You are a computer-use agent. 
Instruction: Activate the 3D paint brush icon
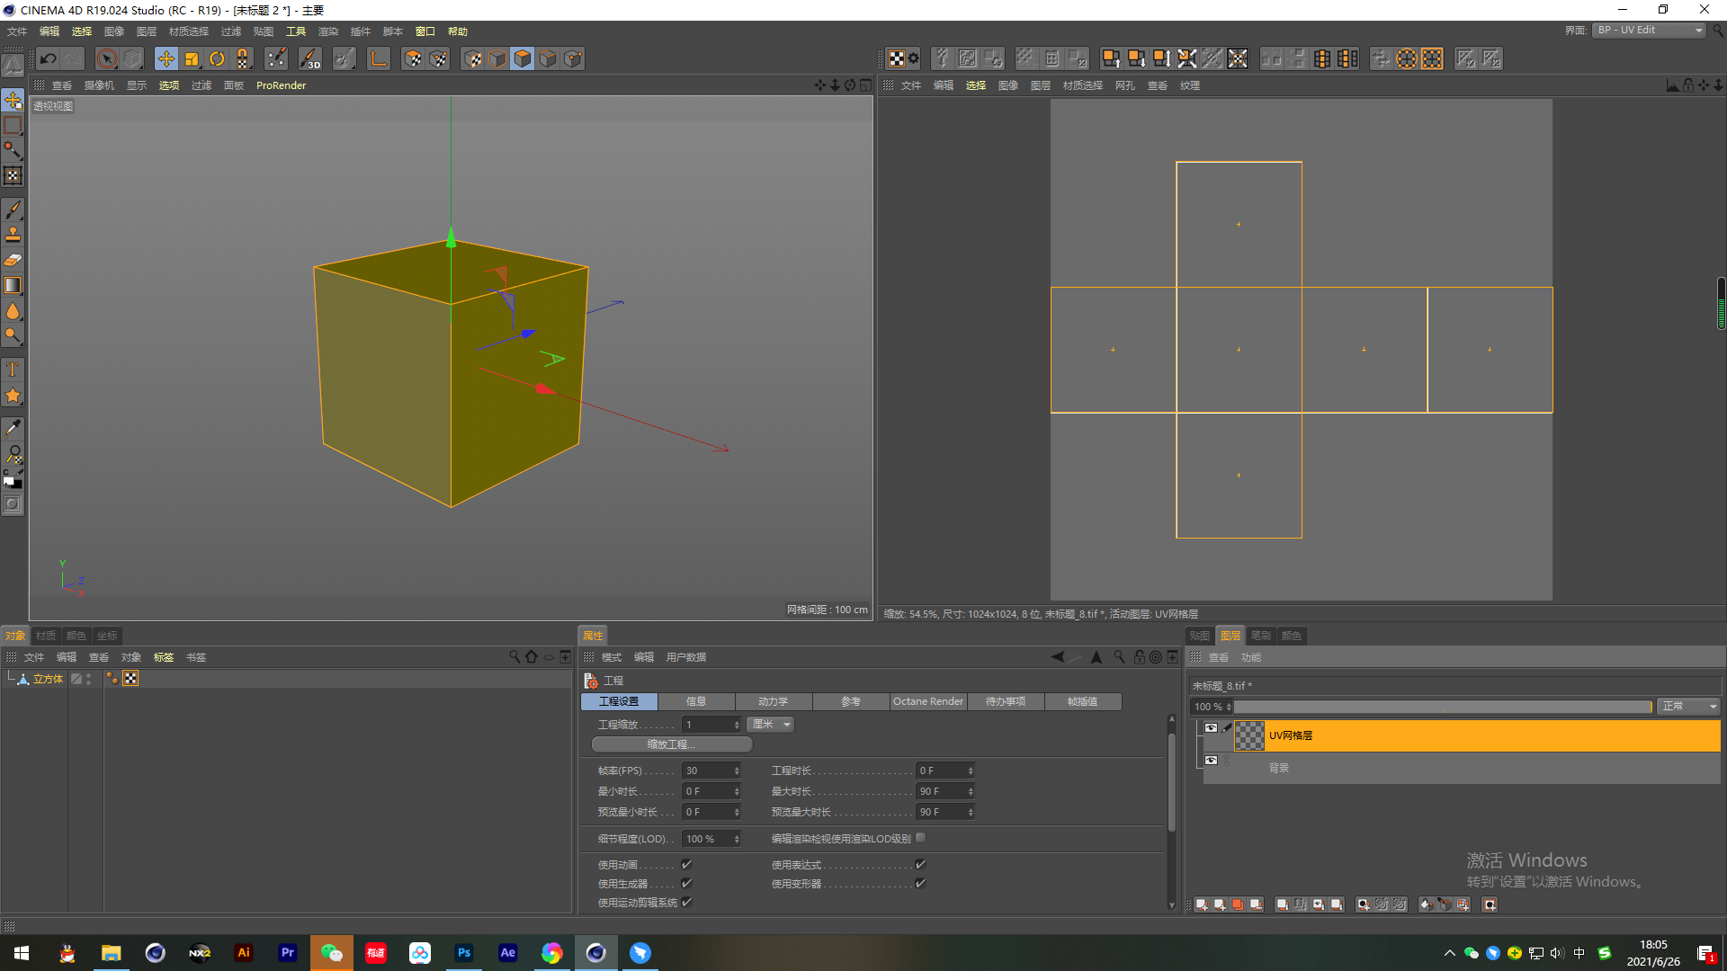[309, 59]
